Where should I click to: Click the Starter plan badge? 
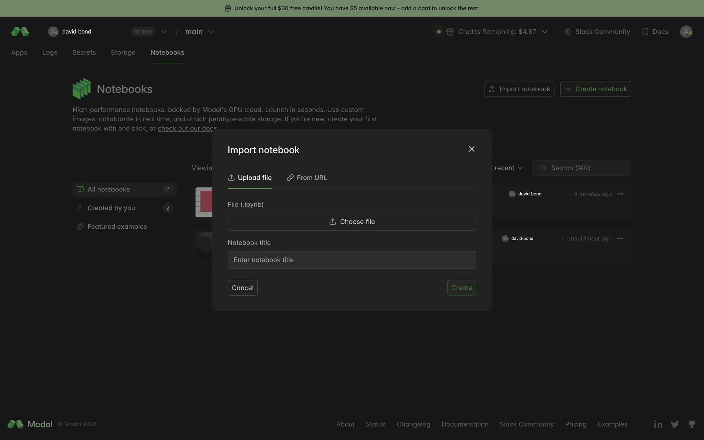point(143,32)
